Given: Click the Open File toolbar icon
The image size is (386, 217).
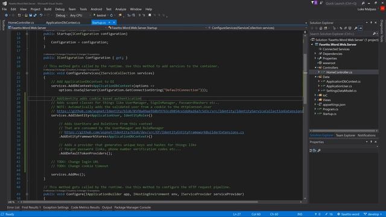Looking at the screenshot, I should 26,15.
